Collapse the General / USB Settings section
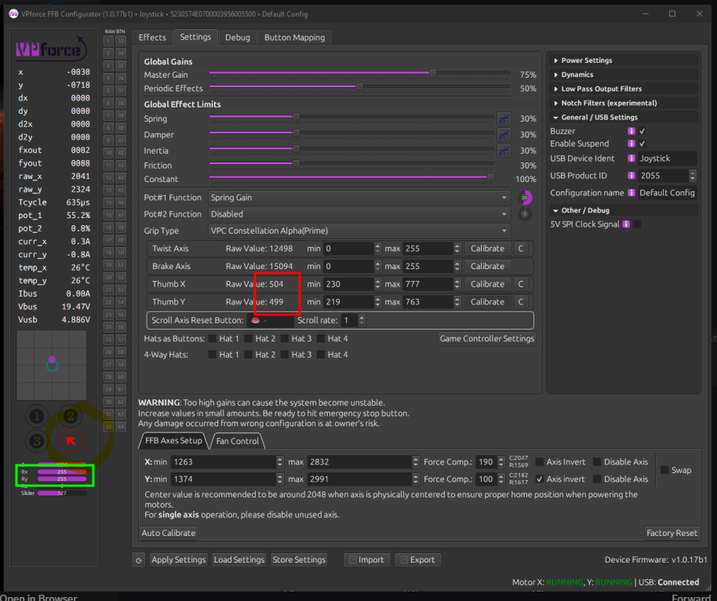 (x=623, y=117)
